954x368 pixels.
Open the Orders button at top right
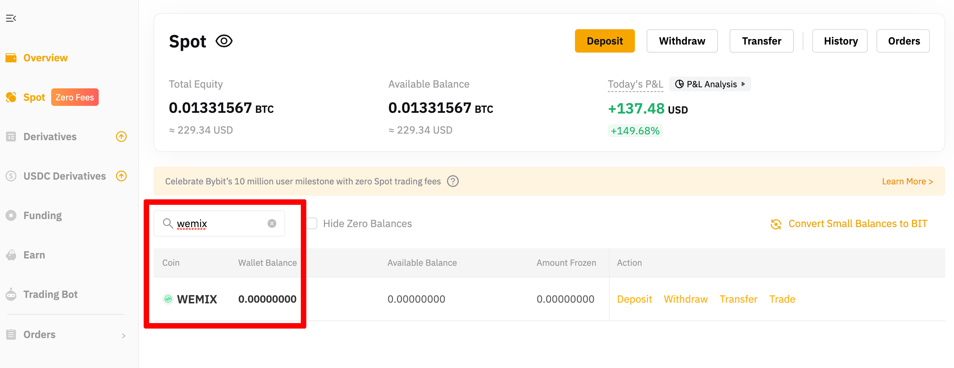point(903,41)
